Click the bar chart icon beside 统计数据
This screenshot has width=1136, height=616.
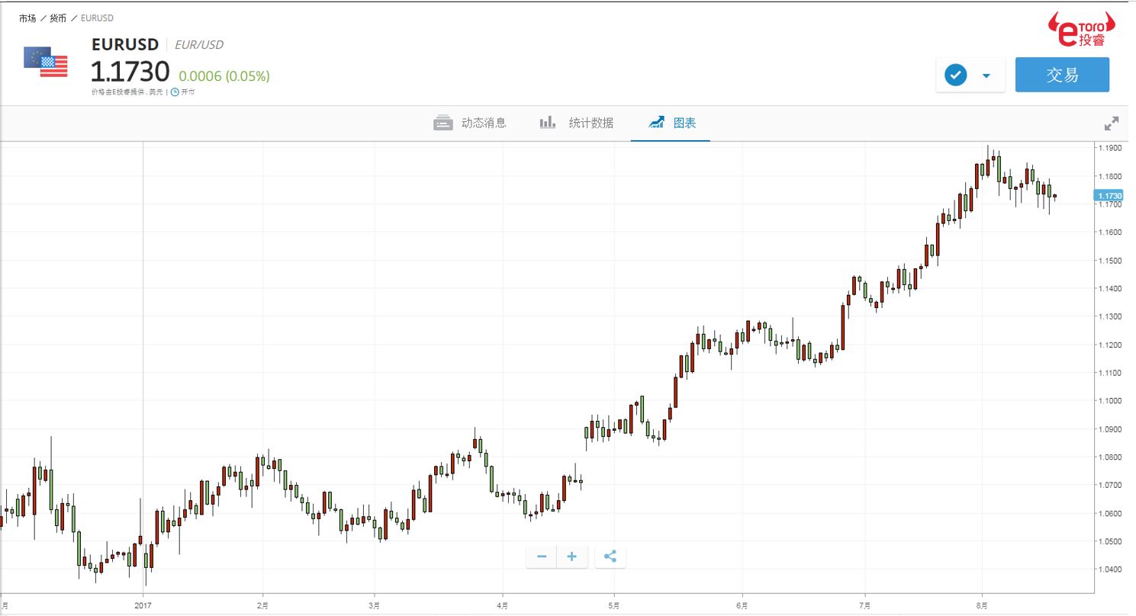pyautogui.click(x=548, y=123)
